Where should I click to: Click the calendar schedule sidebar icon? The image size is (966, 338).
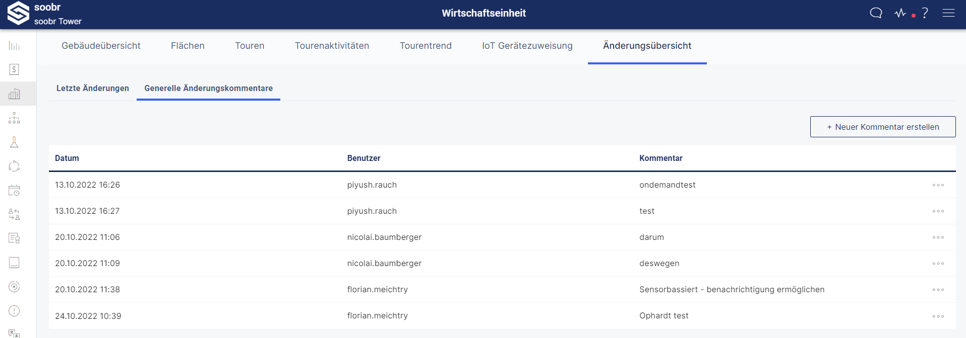(x=14, y=190)
